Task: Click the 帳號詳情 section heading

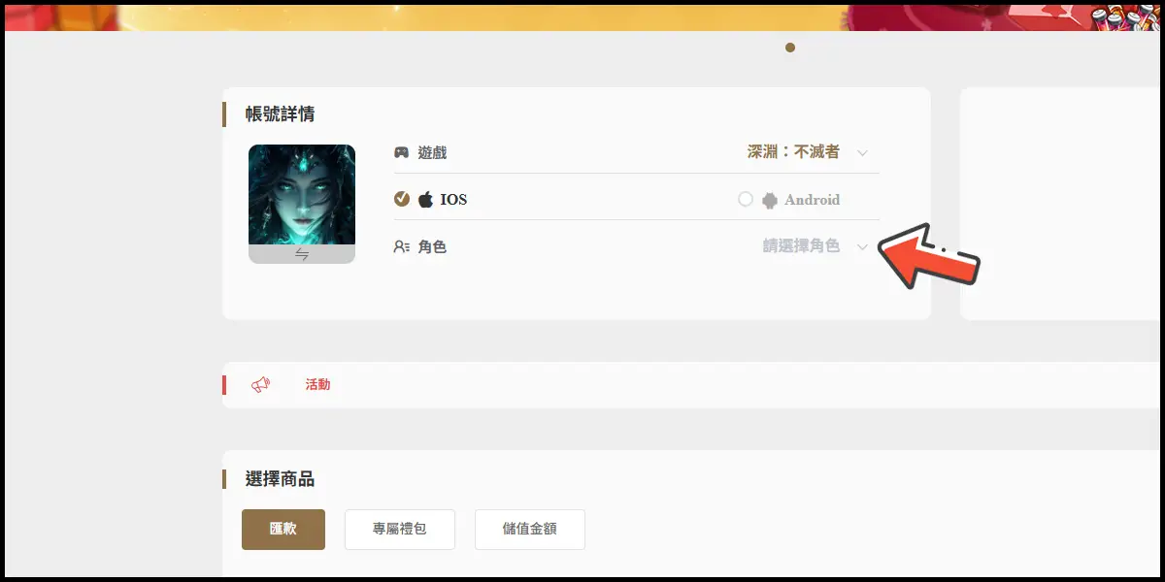Action: pyautogui.click(x=280, y=114)
